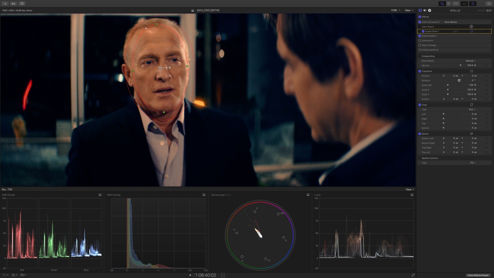494x278 pixels.
Task: Click the mask bottom green handle
Action: tap(164, 112)
